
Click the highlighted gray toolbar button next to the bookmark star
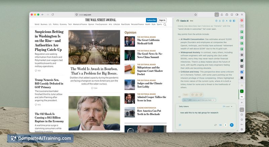tap(217, 14)
